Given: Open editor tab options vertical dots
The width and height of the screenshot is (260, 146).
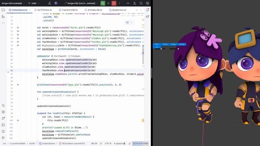Looking at the screenshot, I should coord(141,10).
